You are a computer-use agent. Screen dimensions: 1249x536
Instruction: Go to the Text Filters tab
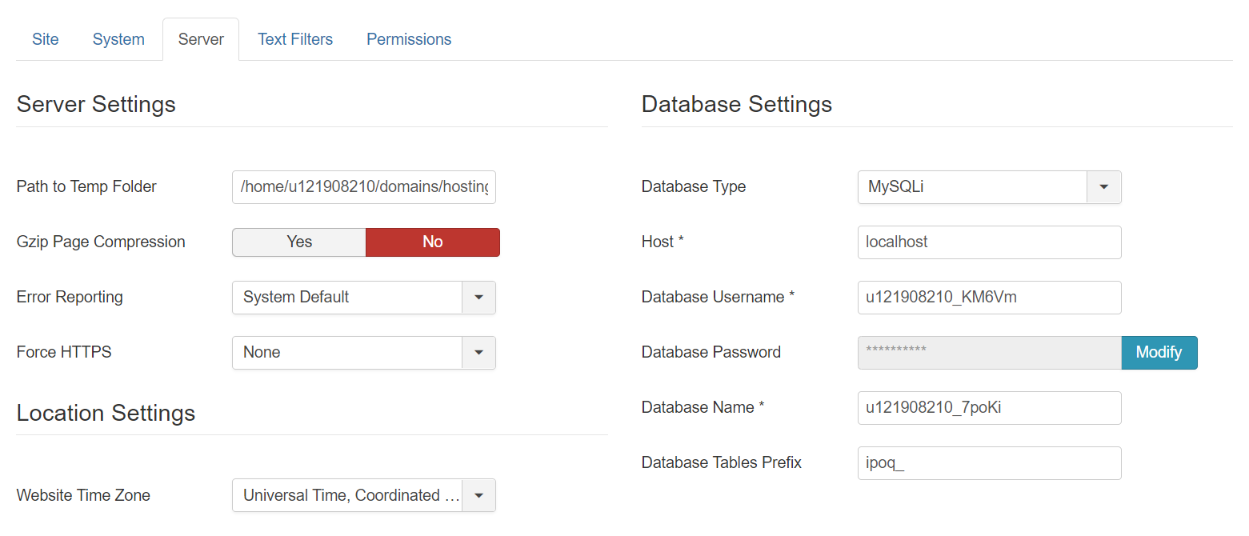[295, 39]
